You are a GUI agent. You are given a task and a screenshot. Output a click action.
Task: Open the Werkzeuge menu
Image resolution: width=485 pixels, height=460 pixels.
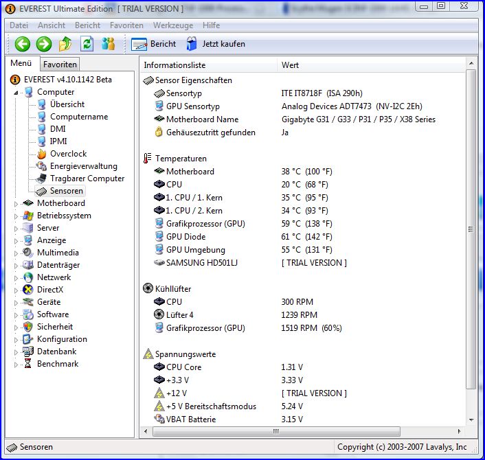173,25
